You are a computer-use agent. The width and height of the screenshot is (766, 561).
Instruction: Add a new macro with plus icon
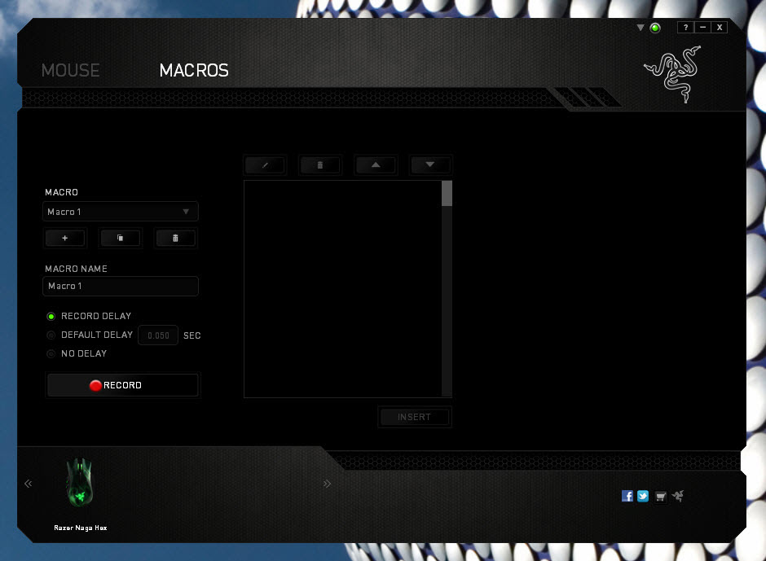tap(65, 239)
